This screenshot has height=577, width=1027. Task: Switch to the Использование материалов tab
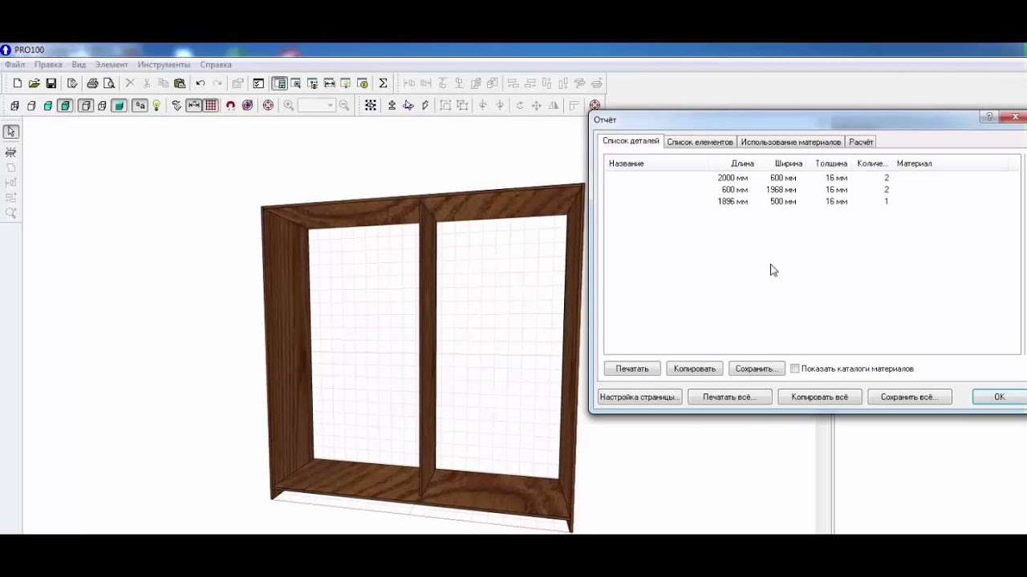tap(790, 142)
